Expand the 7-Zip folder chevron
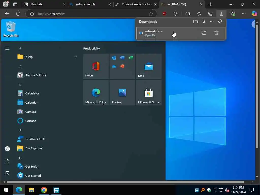 click(x=76, y=57)
